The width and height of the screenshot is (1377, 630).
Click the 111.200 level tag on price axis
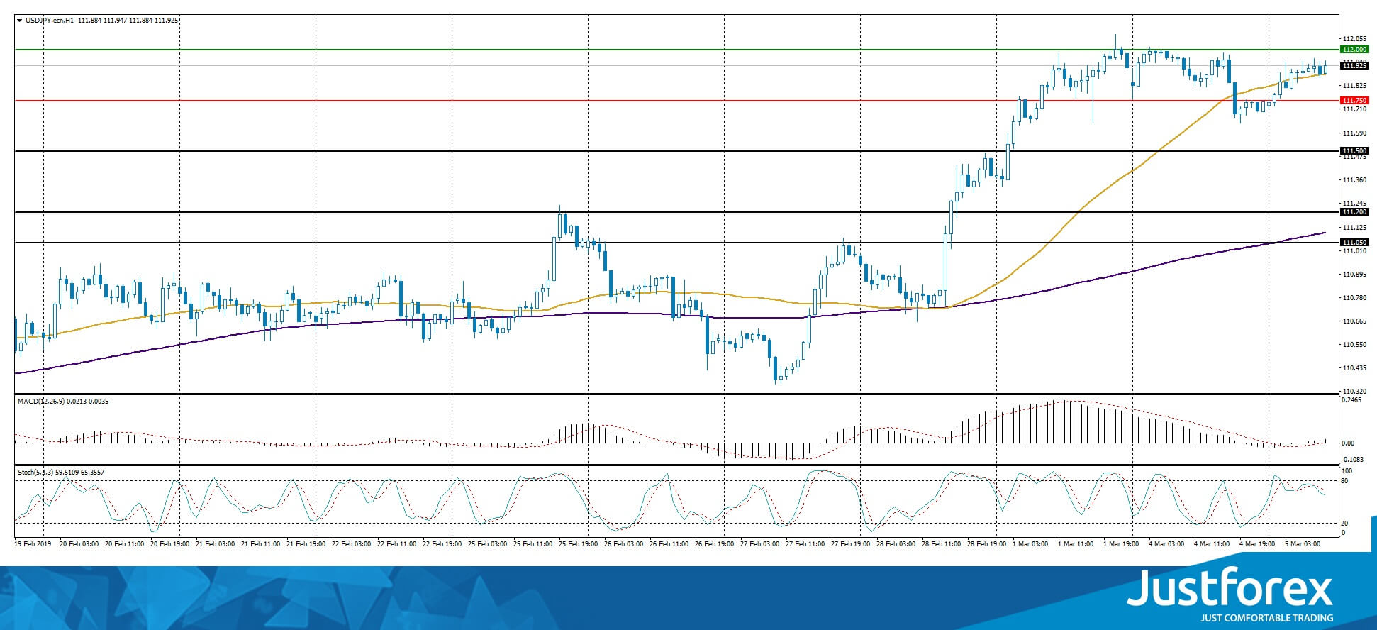[x=1354, y=212]
